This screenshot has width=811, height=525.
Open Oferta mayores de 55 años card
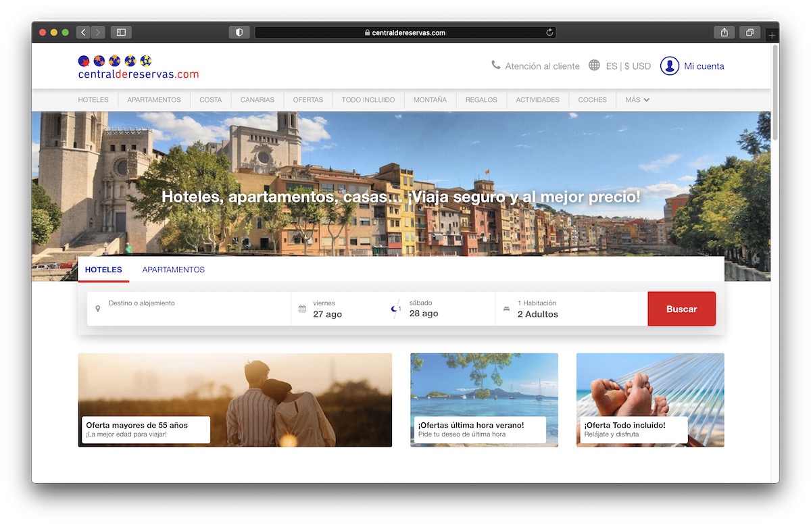(235, 400)
